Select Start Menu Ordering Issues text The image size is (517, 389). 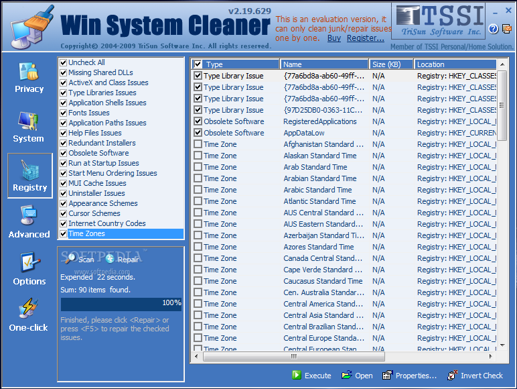click(x=113, y=173)
